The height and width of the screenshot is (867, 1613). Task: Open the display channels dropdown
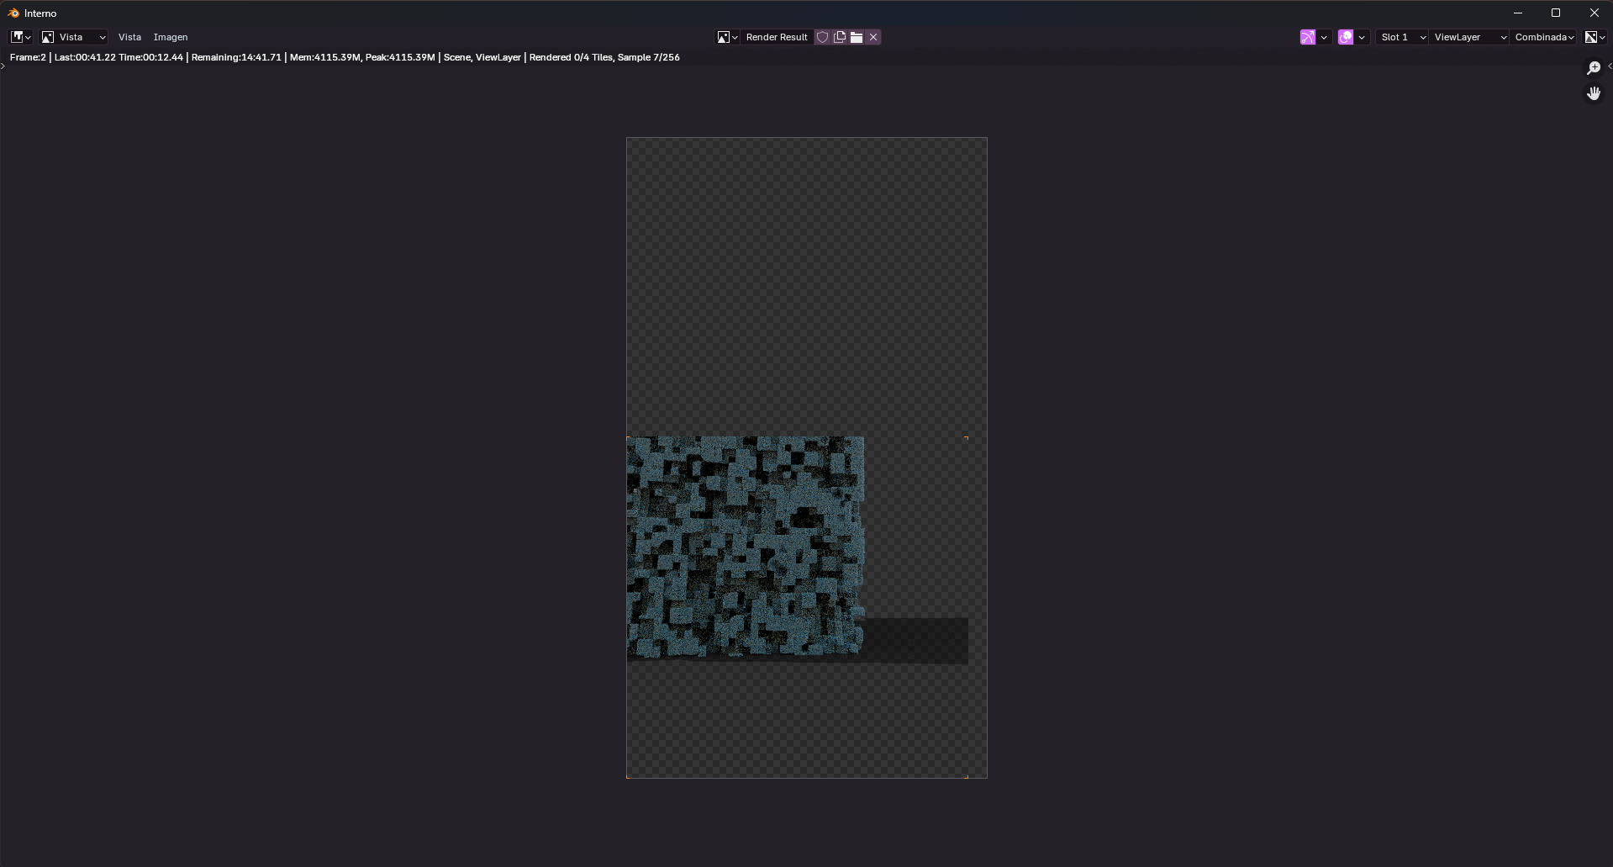1595,37
